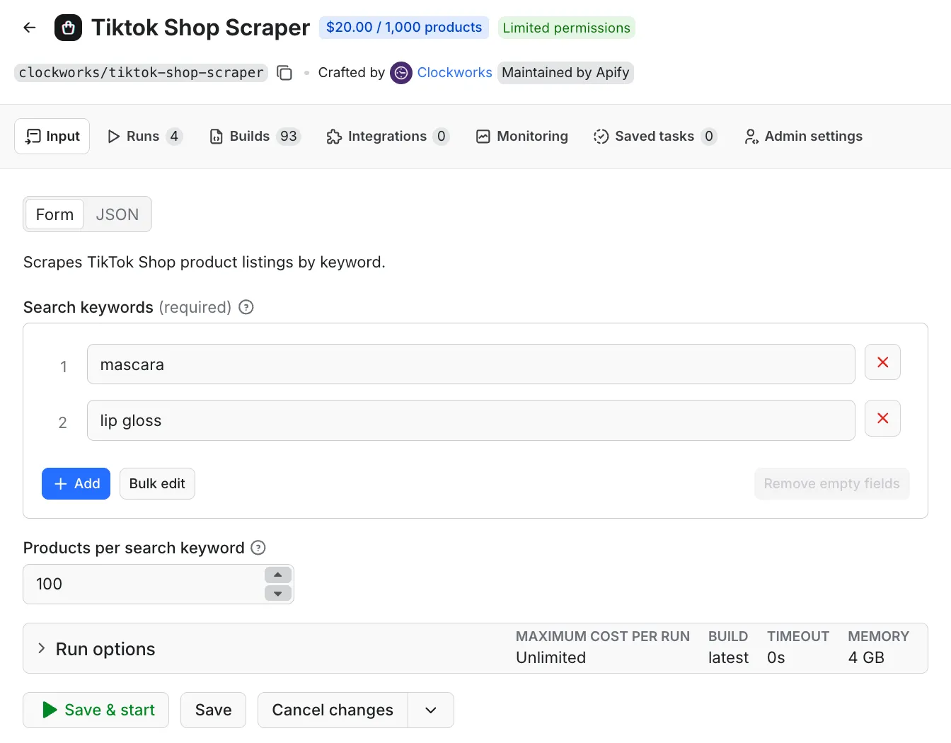This screenshot has height=743, width=951.
Task: Remove the lip gloss keyword row
Action: (882, 418)
